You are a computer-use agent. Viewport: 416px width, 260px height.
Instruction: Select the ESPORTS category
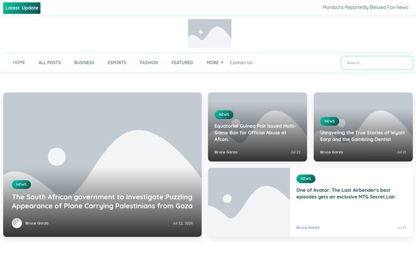(x=117, y=62)
